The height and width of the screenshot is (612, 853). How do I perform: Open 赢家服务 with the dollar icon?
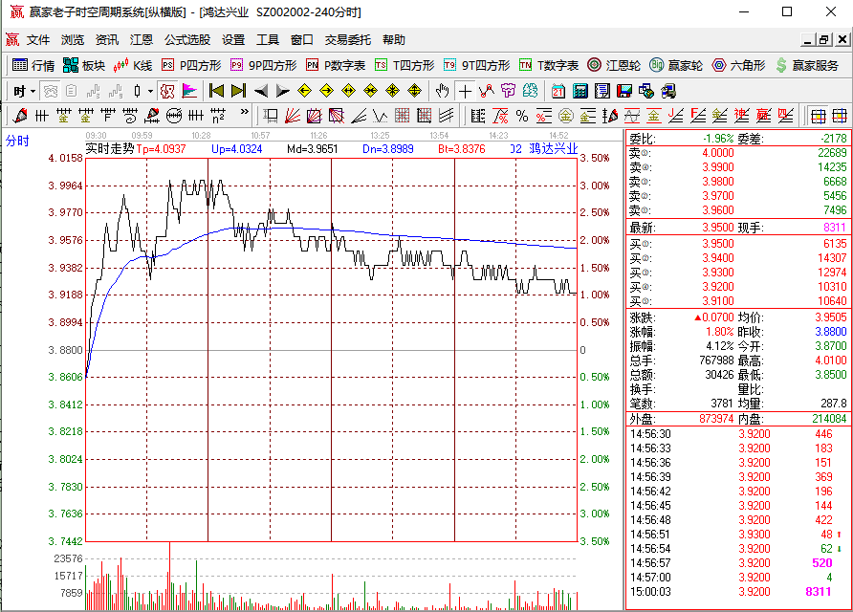(x=807, y=65)
